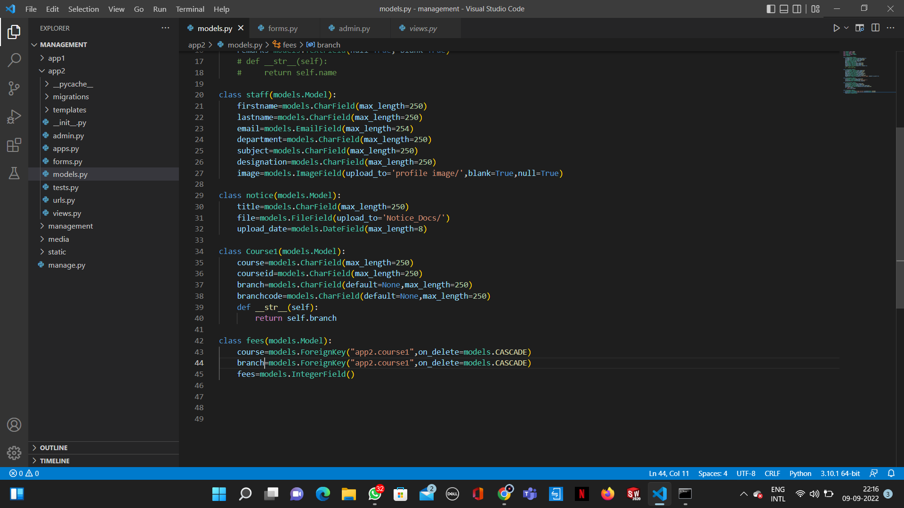
Task: Click the editor vertical scrollbar thumb
Action: pyautogui.click(x=900, y=218)
